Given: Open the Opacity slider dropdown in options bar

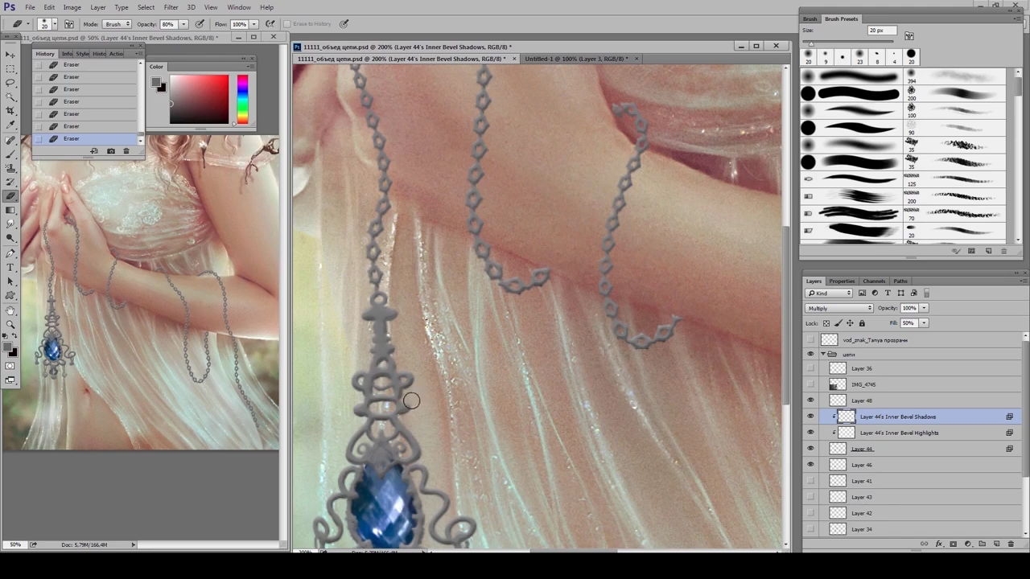Looking at the screenshot, I should click(x=183, y=24).
